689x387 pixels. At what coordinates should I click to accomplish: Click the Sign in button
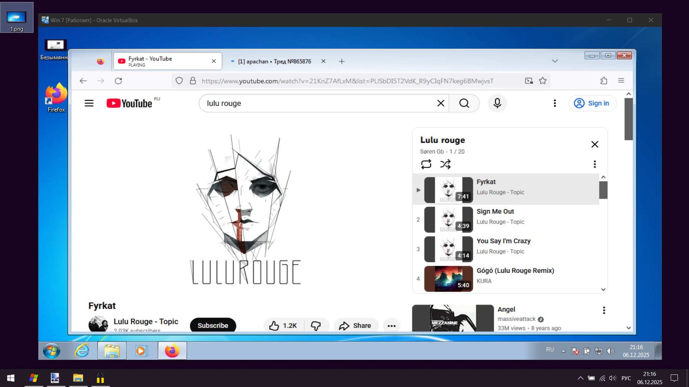coord(592,103)
